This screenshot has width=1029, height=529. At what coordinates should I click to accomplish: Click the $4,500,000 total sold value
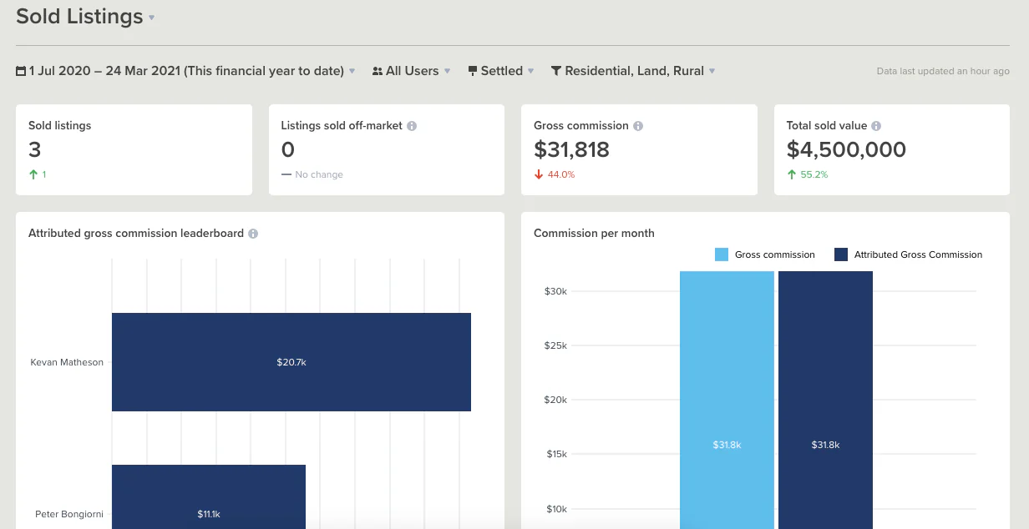pyautogui.click(x=846, y=150)
